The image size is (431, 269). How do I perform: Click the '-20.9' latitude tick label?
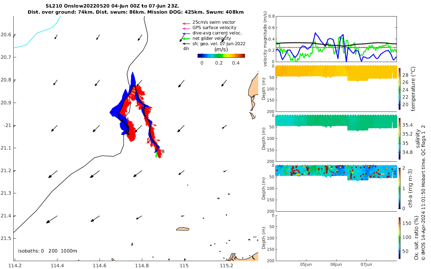tap(6, 103)
